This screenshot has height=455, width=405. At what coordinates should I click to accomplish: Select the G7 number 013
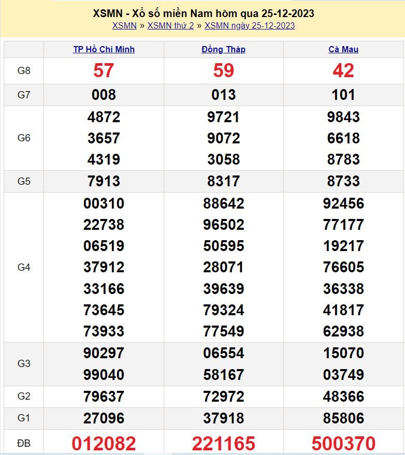[224, 95]
